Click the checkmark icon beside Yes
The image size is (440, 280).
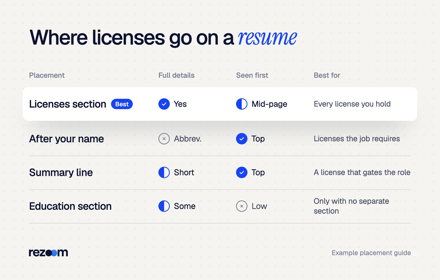pyautogui.click(x=164, y=104)
